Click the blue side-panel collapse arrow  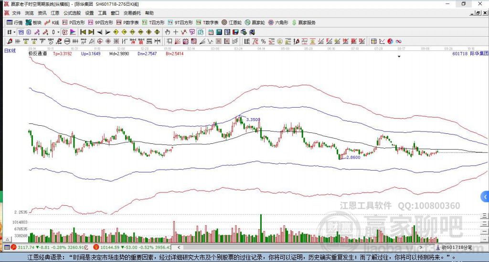(485, 197)
